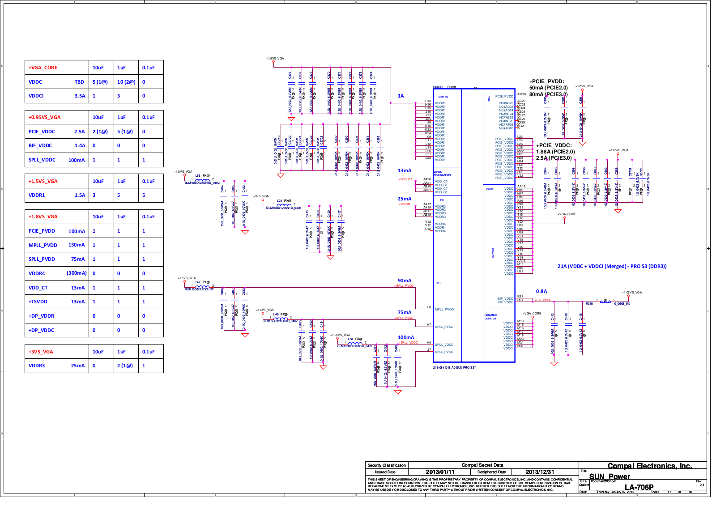Click the L56 inductor symbol

click(x=202, y=180)
